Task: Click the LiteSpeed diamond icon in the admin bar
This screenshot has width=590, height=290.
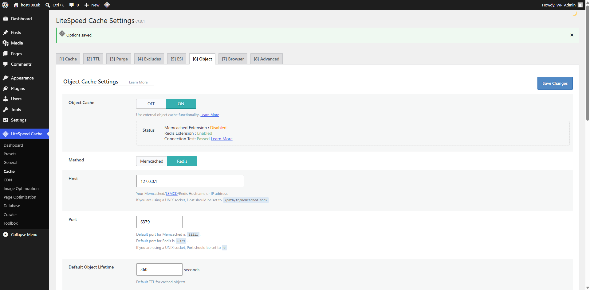Action: pyautogui.click(x=107, y=5)
